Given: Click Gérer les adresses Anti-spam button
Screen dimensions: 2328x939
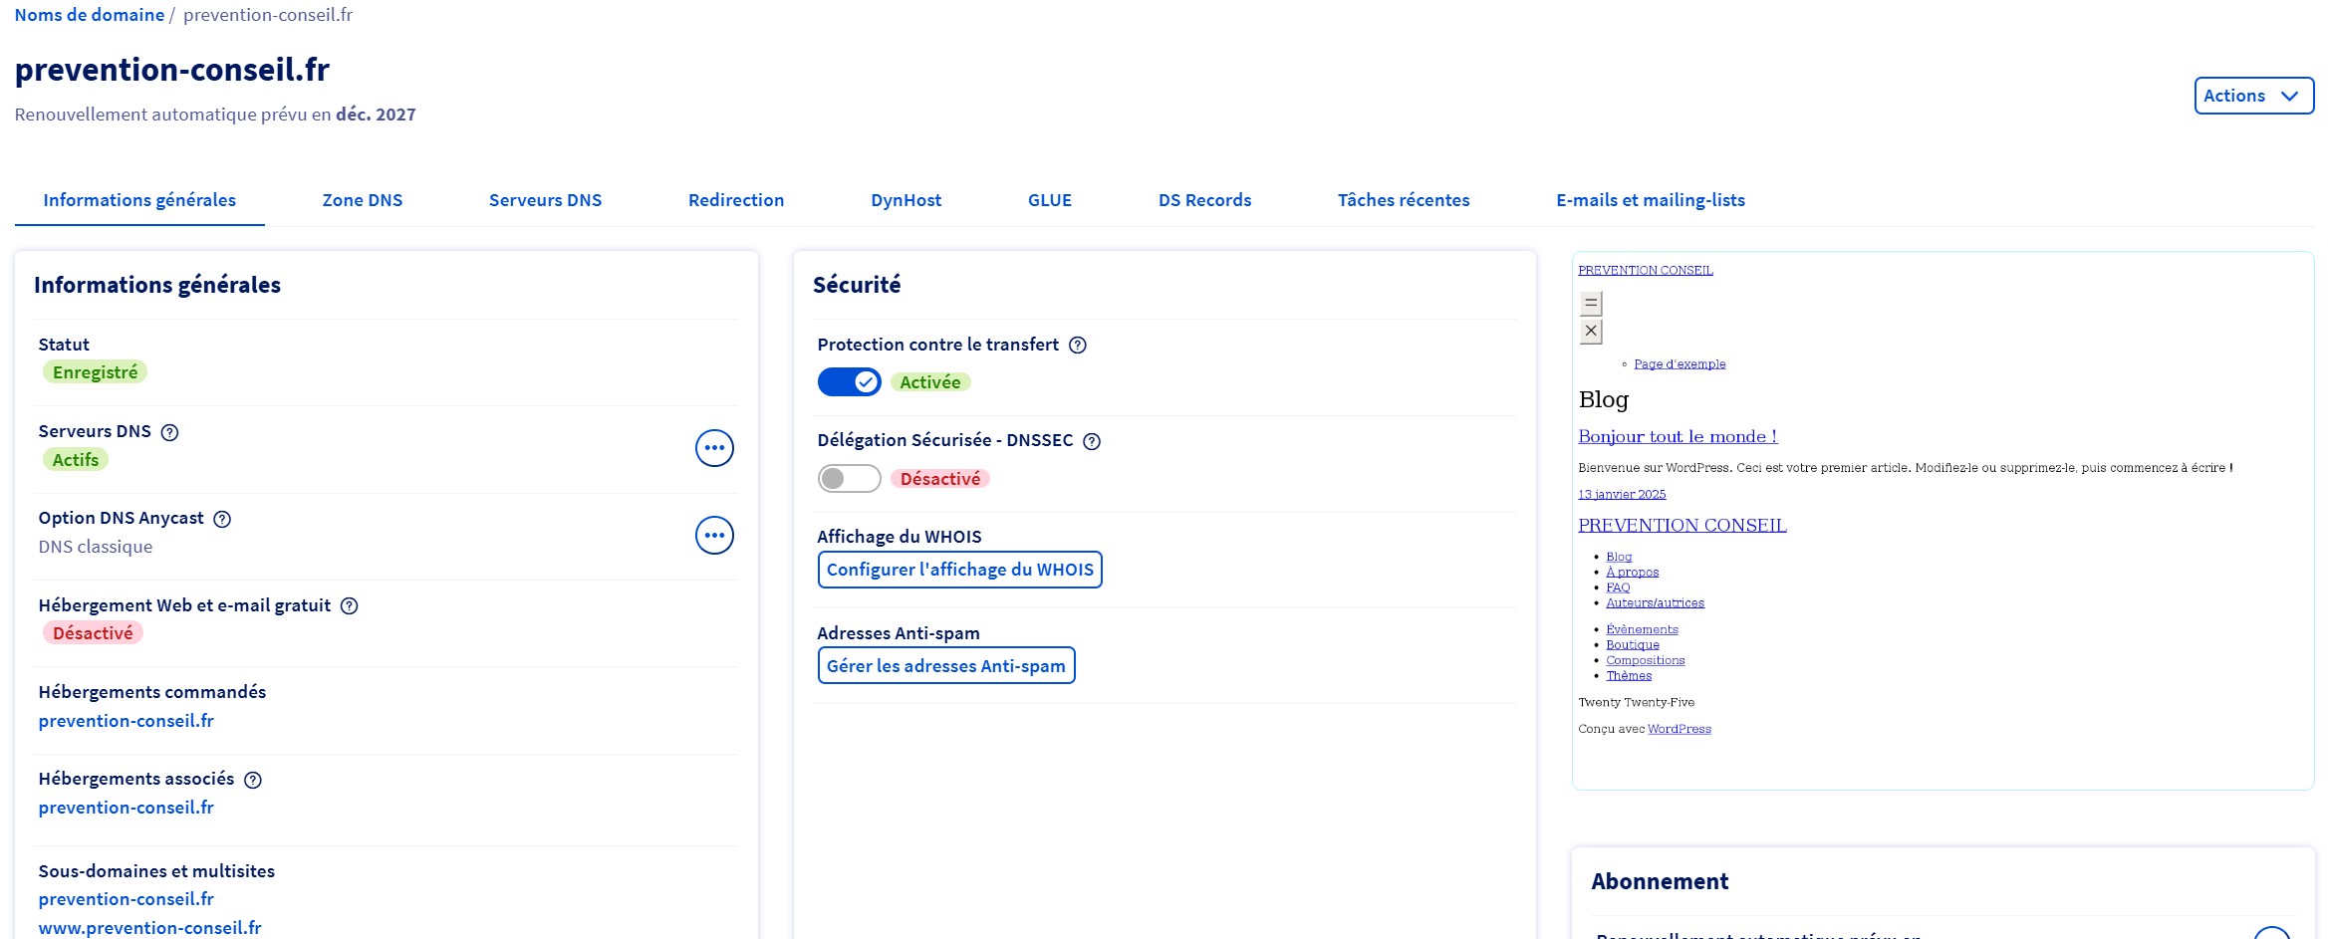Looking at the screenshot, I should coord(945,666).
